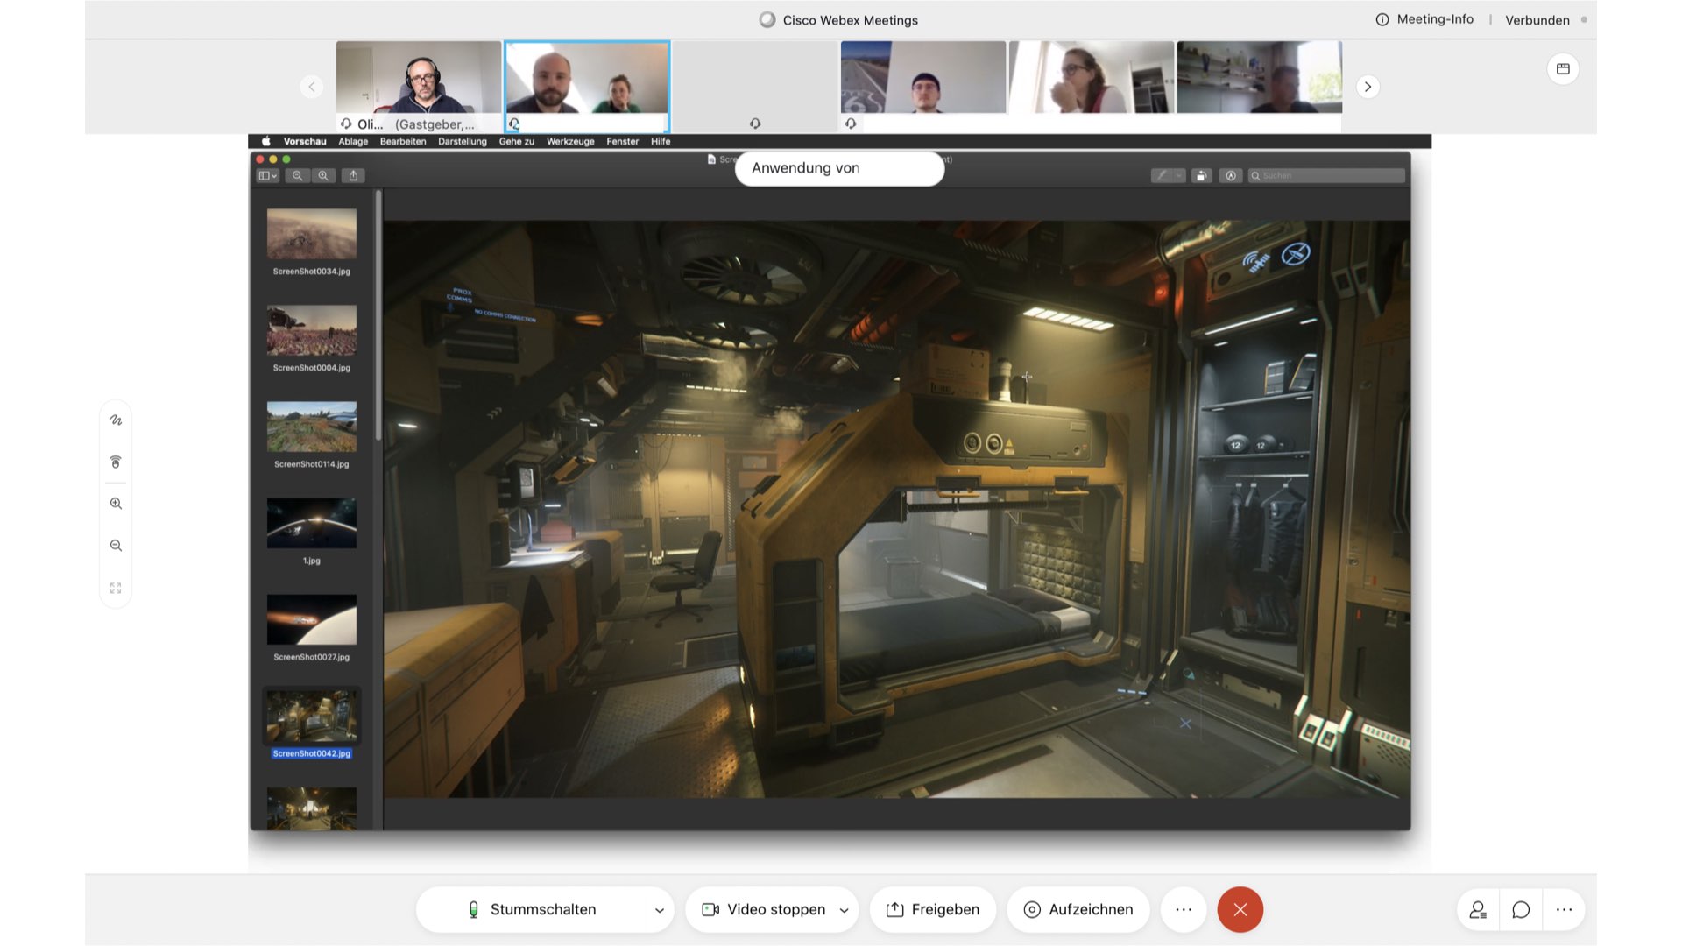Screen dimensions: 1682x946
Task: Open sidebar view dropdown in Vorschau
Action: click(x=268, y=176)
